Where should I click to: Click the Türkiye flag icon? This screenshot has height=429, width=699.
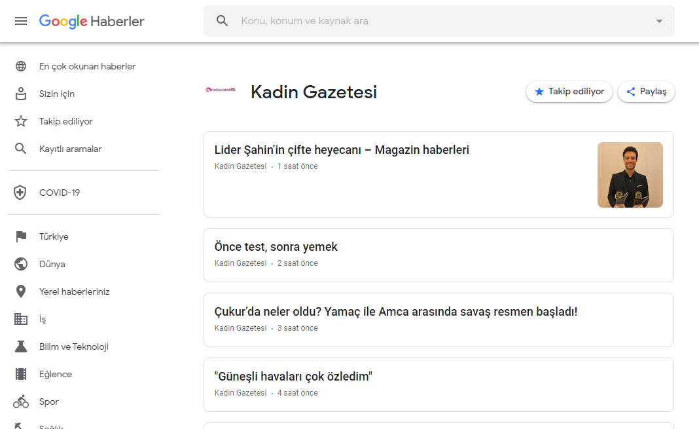pos(21,236)
